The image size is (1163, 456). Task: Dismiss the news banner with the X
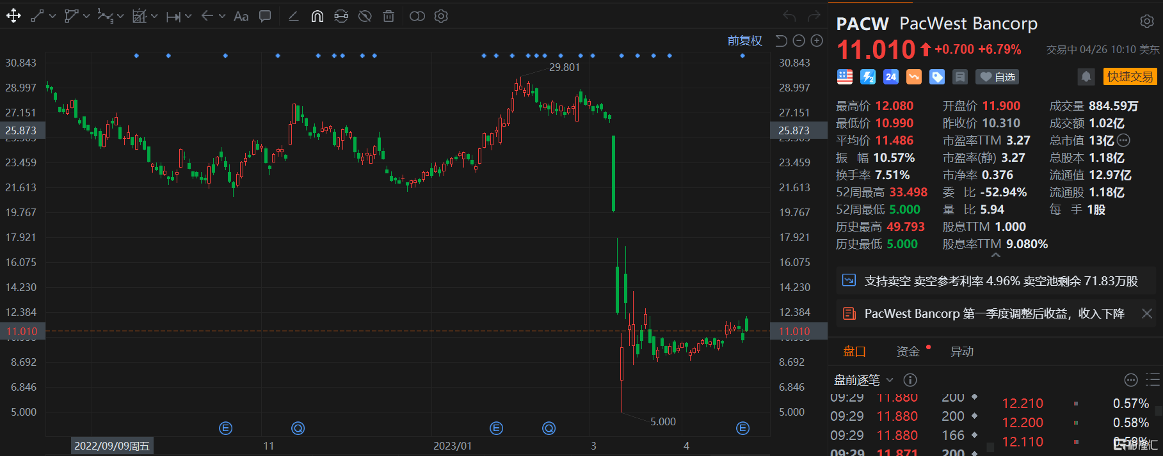(1147, 313)
